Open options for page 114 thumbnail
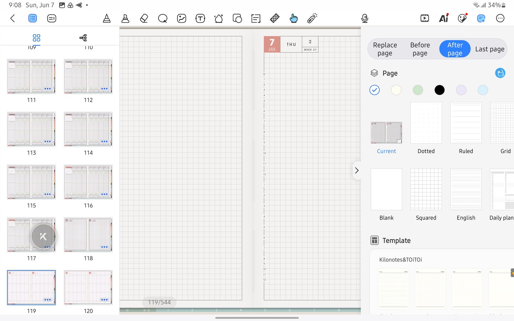This screenshot has height=321, width=514. pyautogui.click(x=104, y=141)
